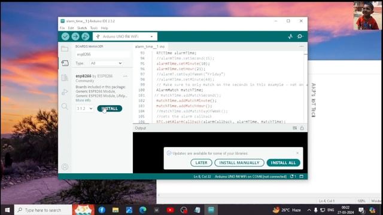This screenshot has width=383, height=215.
Task: Open editor tab more actions ellipsis
Action: pyautogui.click(x=302, y=47)
